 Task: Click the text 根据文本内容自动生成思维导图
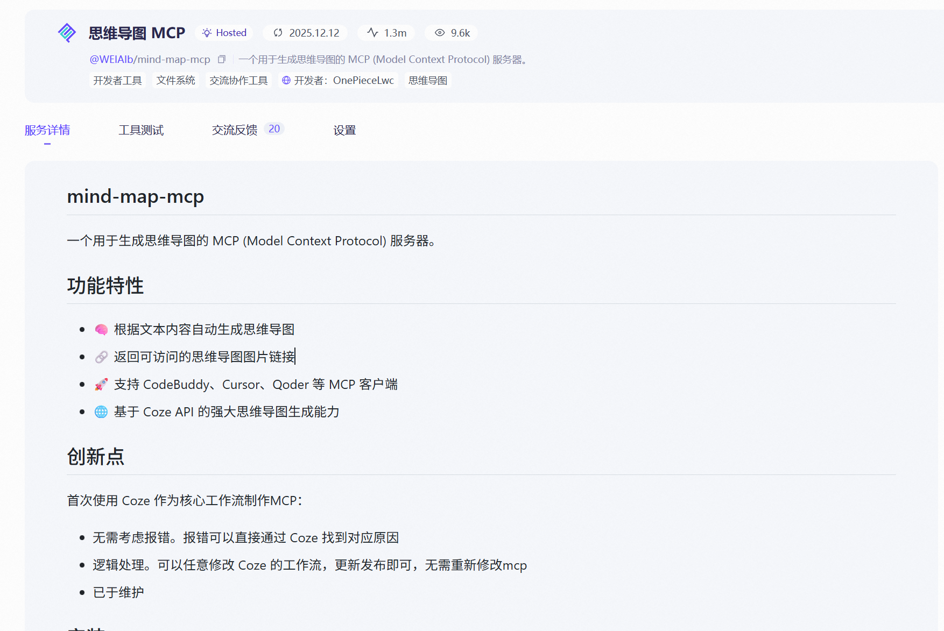click(205, 329)
